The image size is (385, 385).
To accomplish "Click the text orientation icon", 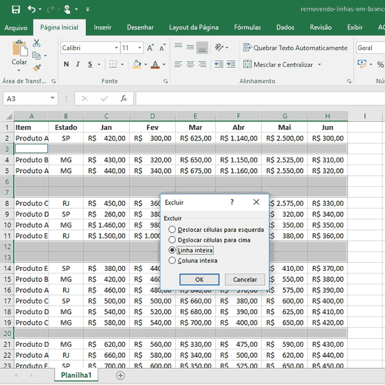I will [x=218, y=47].
